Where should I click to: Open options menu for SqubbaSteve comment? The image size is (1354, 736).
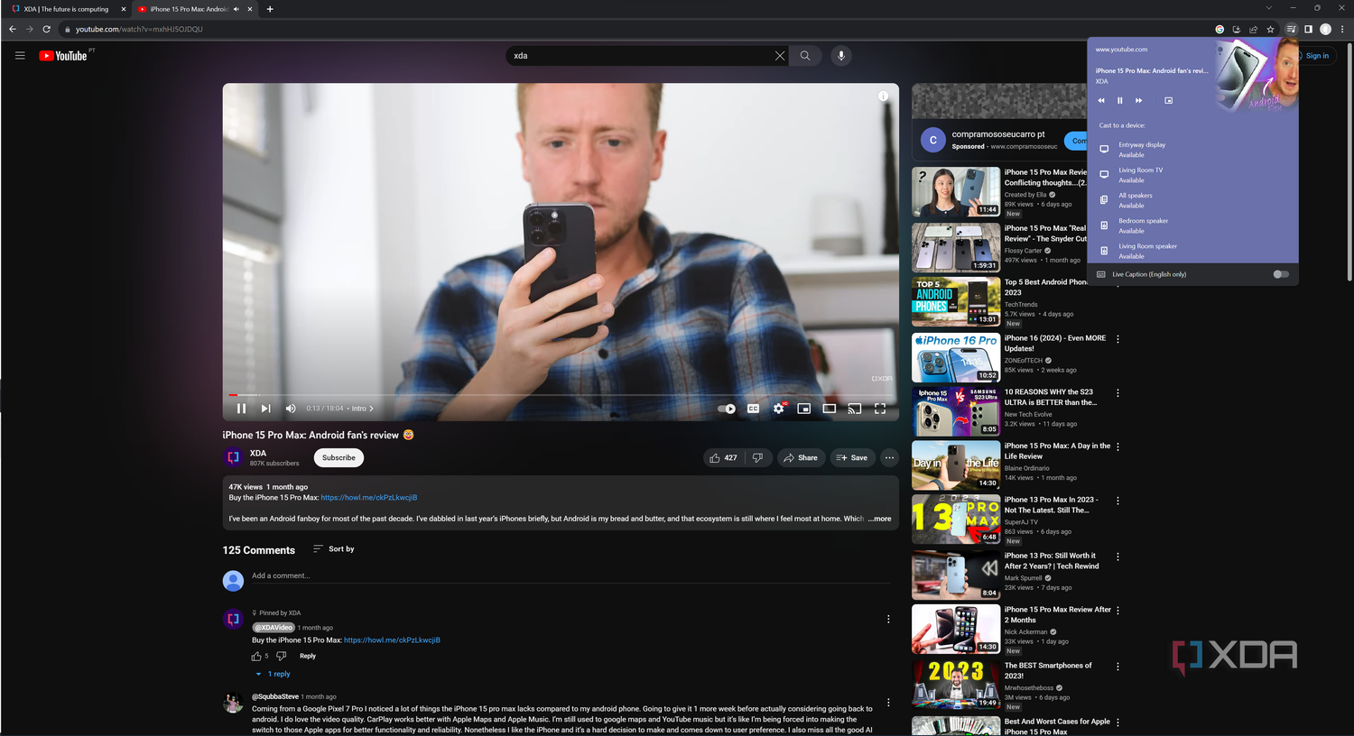pyautogui.click(x=888, y=703)
